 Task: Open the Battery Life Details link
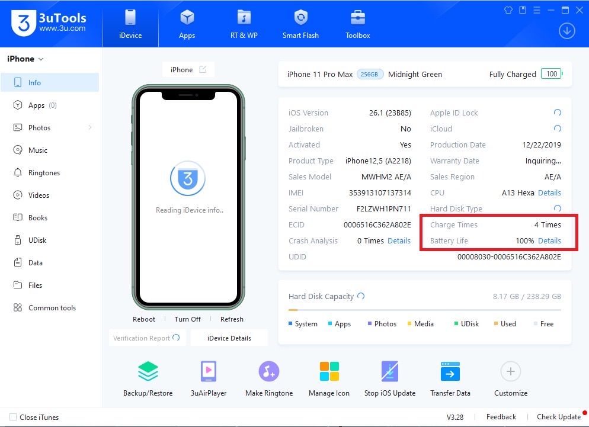click(549, 241)
